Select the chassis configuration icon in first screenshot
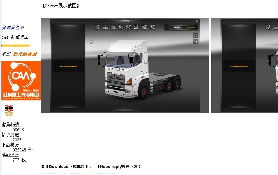278x175 pixels. [x=105, y=27]
